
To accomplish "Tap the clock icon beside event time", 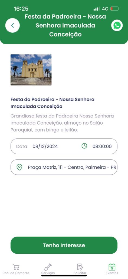I will pos(84,146).
